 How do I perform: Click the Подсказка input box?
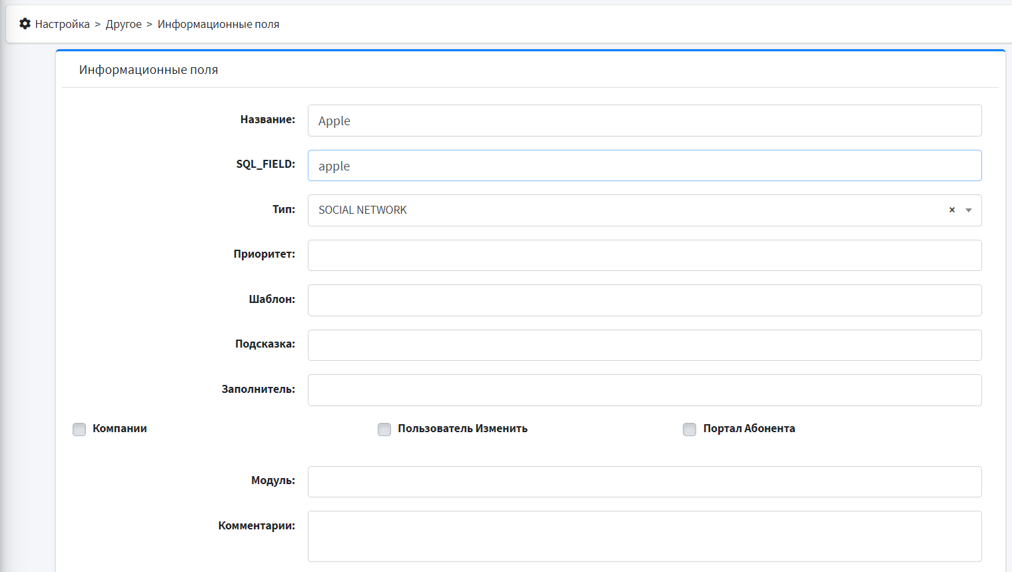click(644, 346)
